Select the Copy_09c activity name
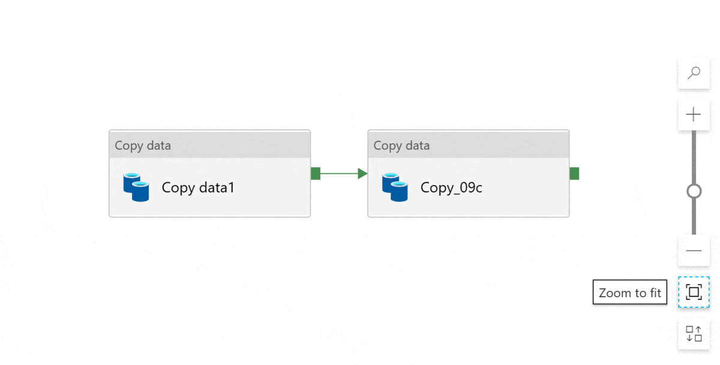Image resolution: width=720 pixels, height=365 pixels. (x=451, y=188)
